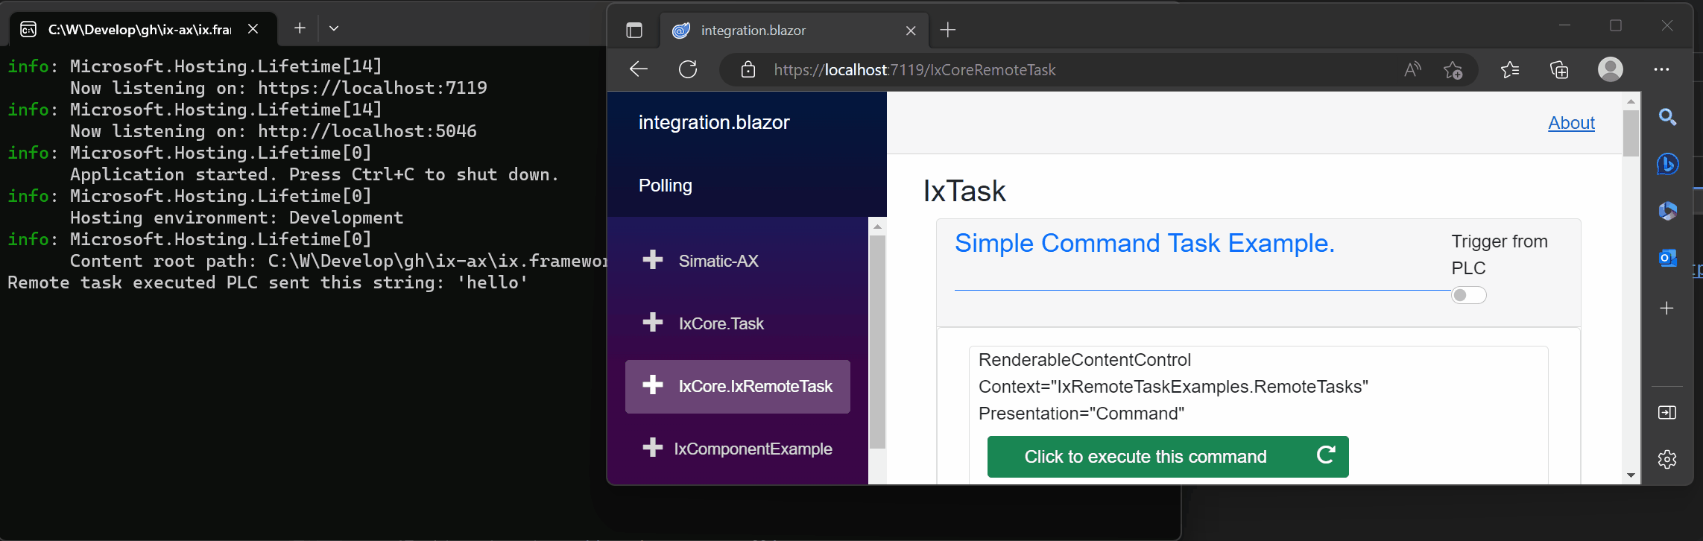Click the RenderableContentControl text
Image resolution: width=1703 pixels, height=541 pixels.
pos(1084,360)
